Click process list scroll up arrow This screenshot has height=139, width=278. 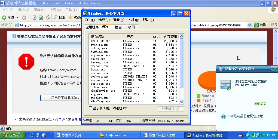point(181,36)
